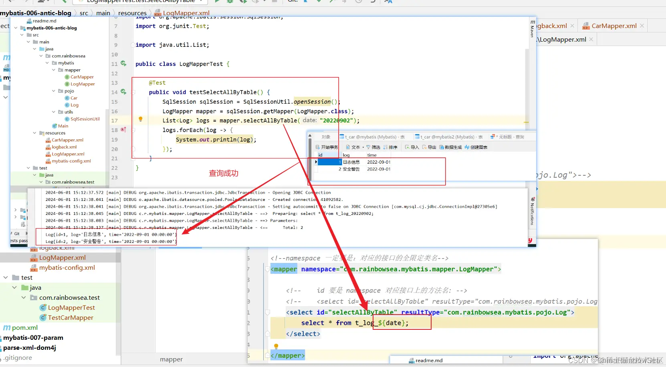The width and height of the screenshot is (666, 367).
Task: Click the 文本 button in the Navicat toolbar
Action: (355, 147)
